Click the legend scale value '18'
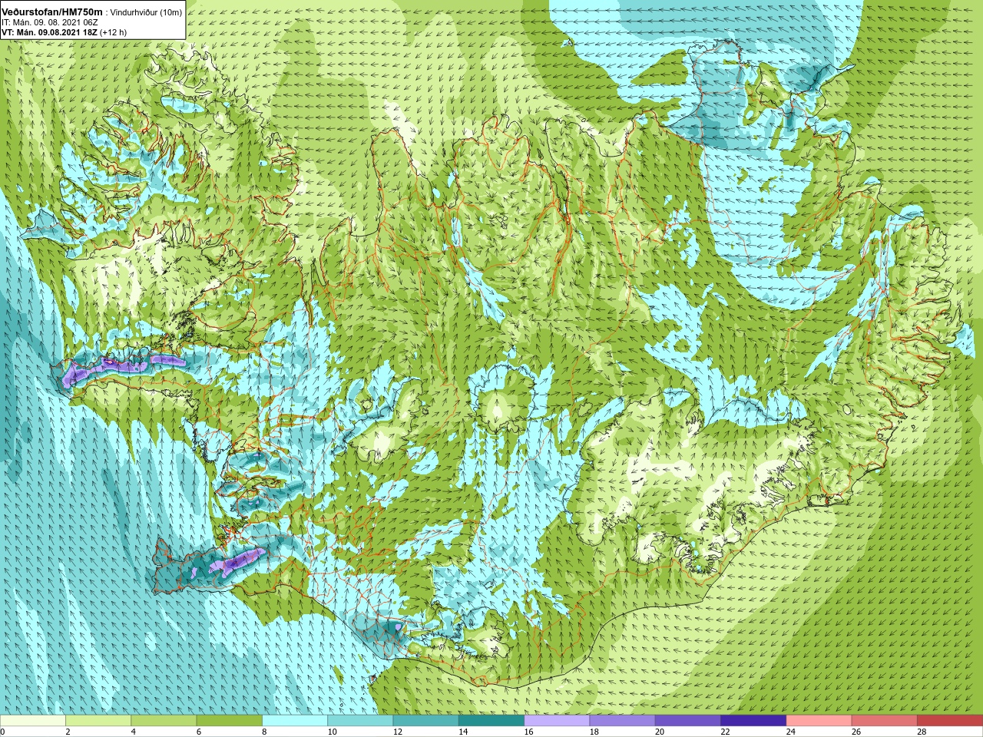This screenshot has width=983, height=737. [594, 732]
